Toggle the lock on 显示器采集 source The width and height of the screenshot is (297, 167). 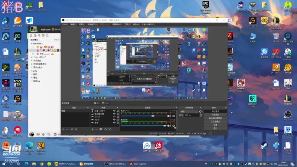tap(118, 114)
